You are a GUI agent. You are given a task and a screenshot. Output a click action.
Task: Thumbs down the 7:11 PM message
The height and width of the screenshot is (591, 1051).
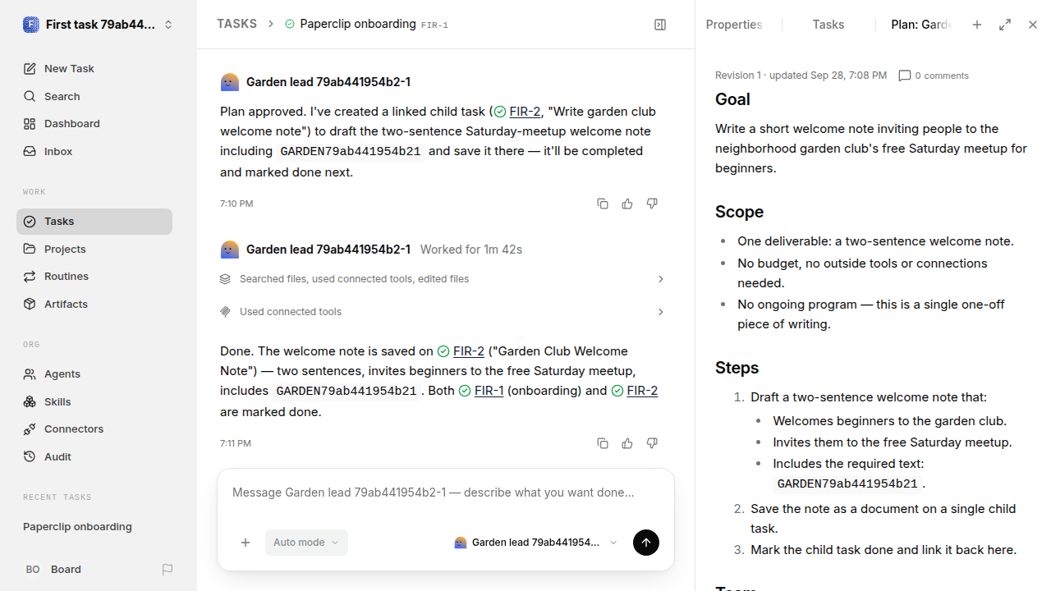(x=652, y=443)
